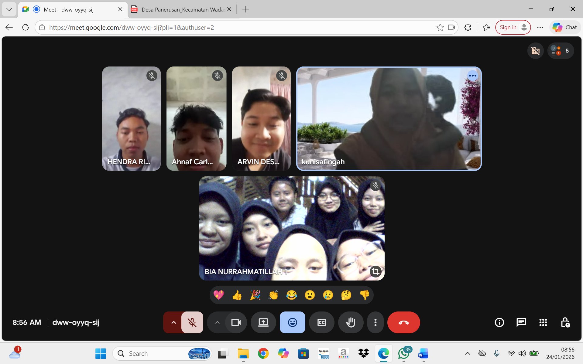Click the Sign in button
This screenshot has width=583, height=364.
(513, 27)
